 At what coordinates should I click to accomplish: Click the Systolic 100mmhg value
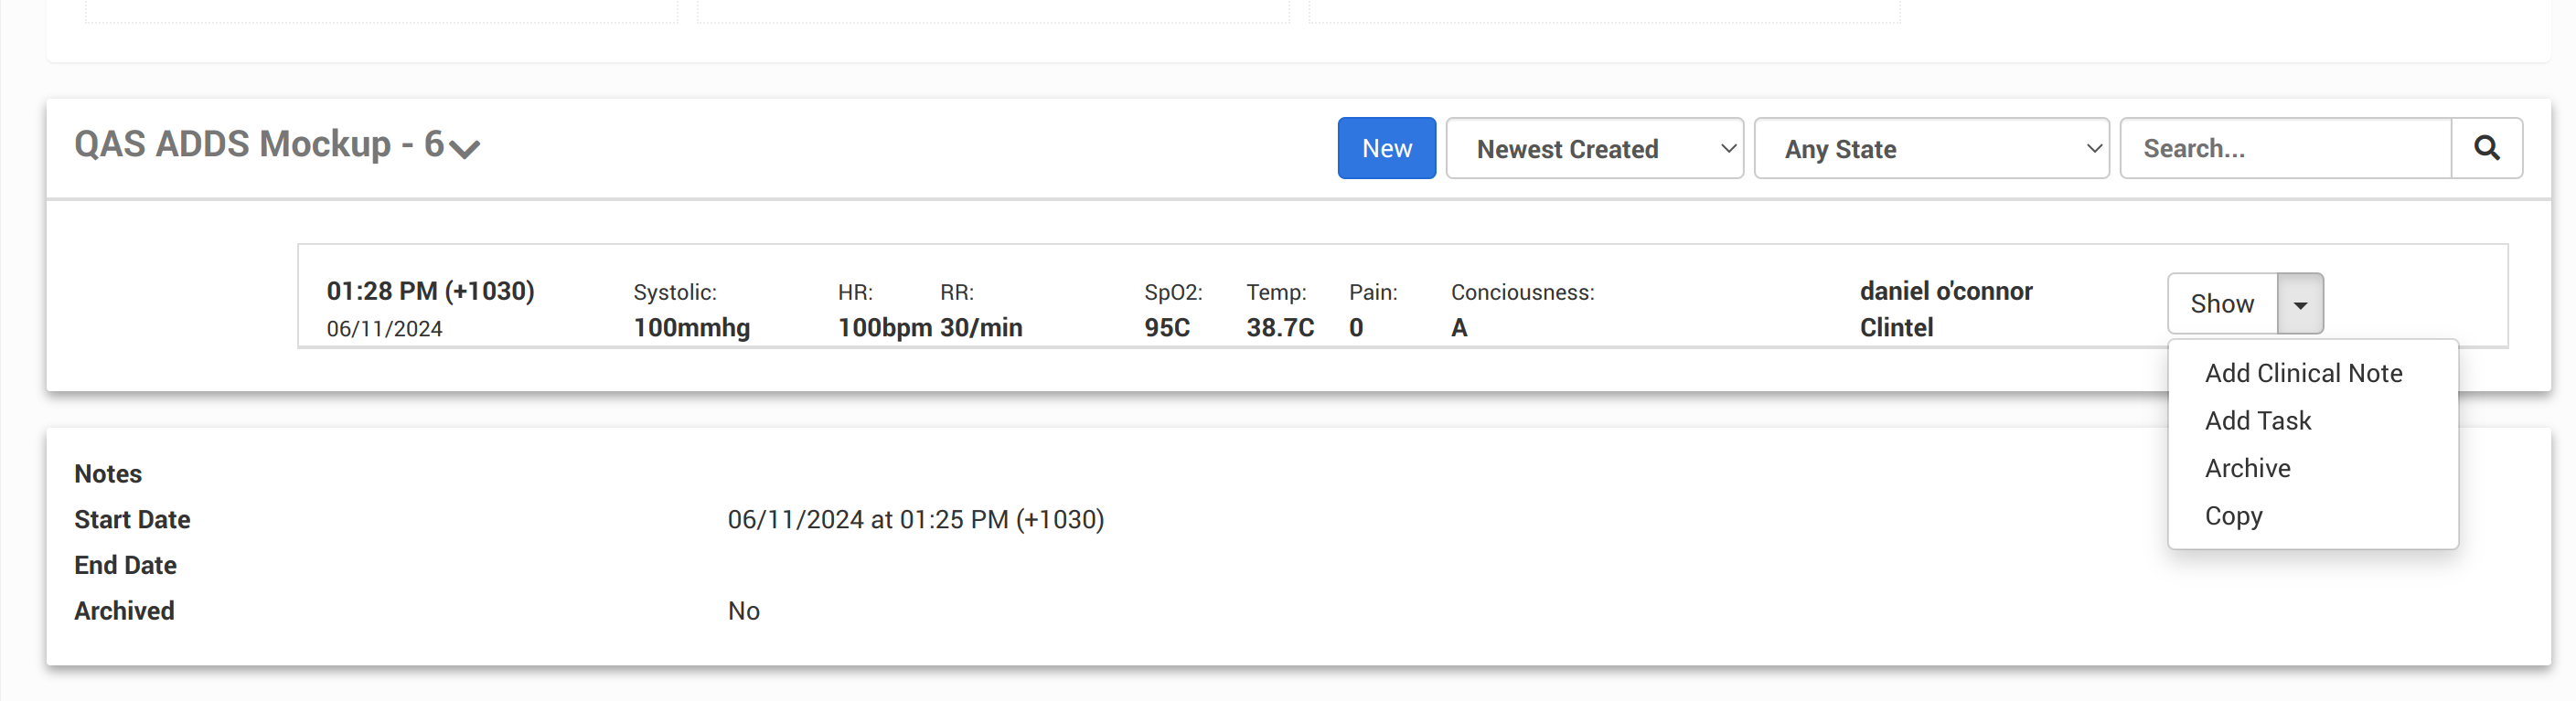point(691,327)
